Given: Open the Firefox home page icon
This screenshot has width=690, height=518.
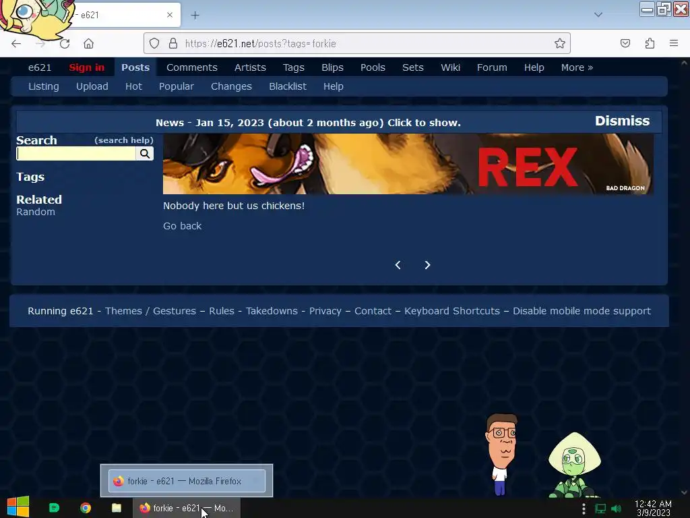Looking at the screenshot, I should (x=88, y=43).
